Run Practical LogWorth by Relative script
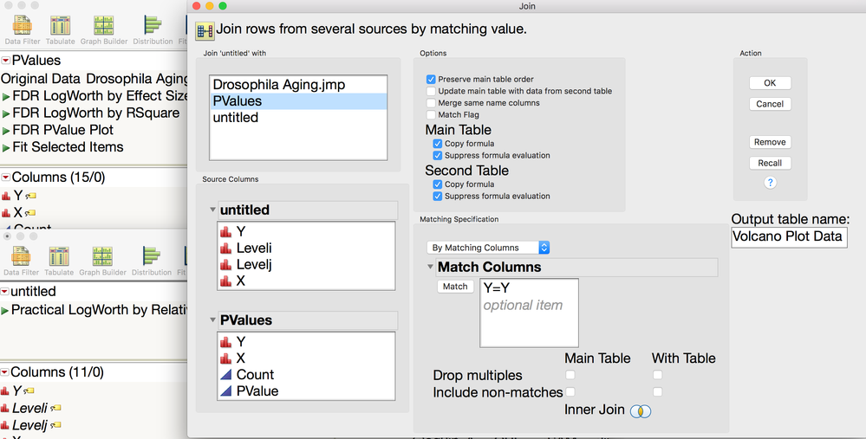Screen dimensions: 866x439 5,311
